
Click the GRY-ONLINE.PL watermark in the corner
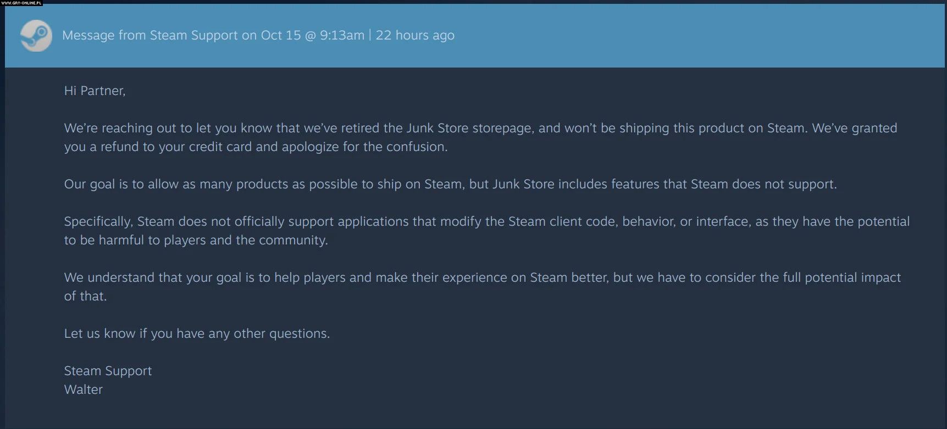[21, 3]
